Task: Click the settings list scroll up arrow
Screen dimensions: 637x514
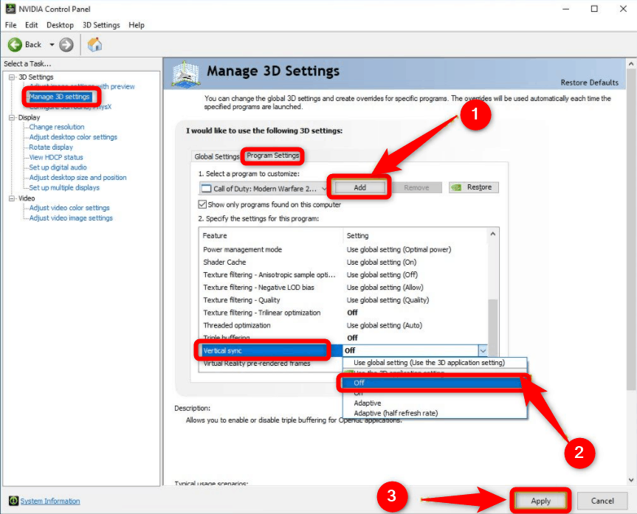Action: [493, 234]
